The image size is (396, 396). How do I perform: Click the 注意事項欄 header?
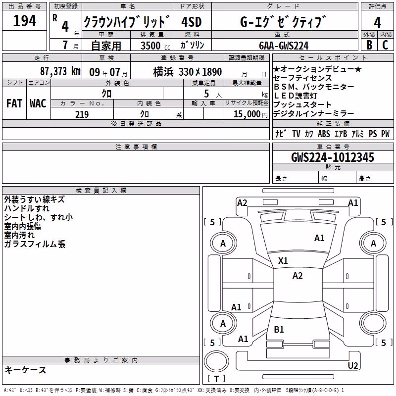point(136,147)
